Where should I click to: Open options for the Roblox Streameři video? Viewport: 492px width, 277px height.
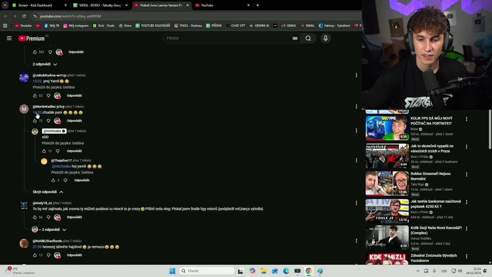pyautogui.click(x=467, y=174)
